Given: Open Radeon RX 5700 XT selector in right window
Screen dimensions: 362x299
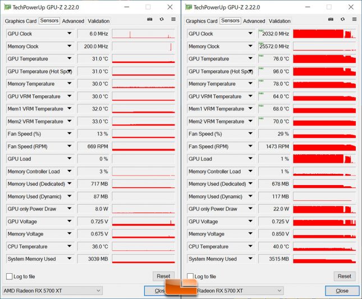Looking at the screenshot, I should coord(240,291).
